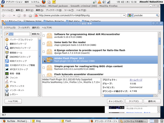Viewport: 164px width, 123px height.
Task: Click Firefox back arrow icon
Action: point(4,15)
